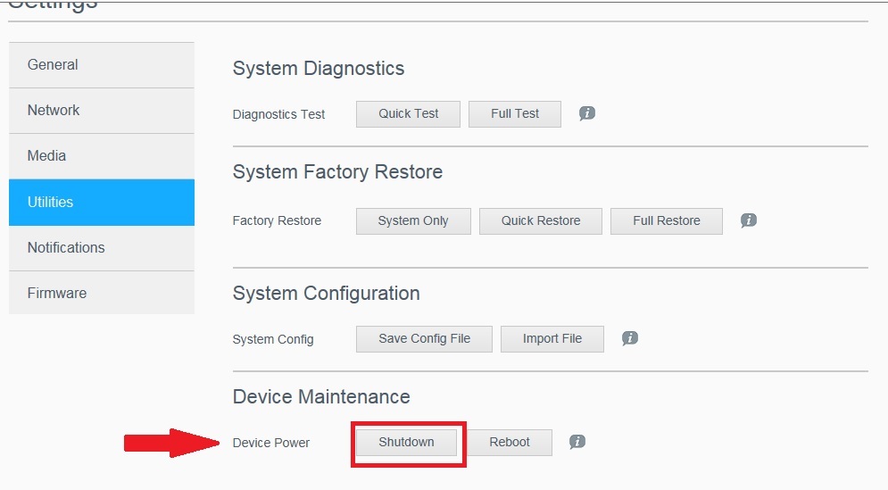Go to the Notifications settings tab

pos(101,247)
